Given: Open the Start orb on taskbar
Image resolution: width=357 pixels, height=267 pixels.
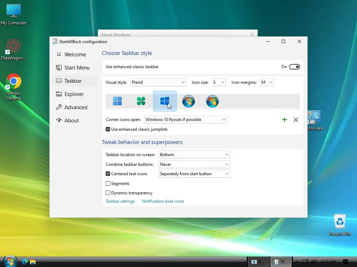Looking at the screenshot, I should pos(10,261).
